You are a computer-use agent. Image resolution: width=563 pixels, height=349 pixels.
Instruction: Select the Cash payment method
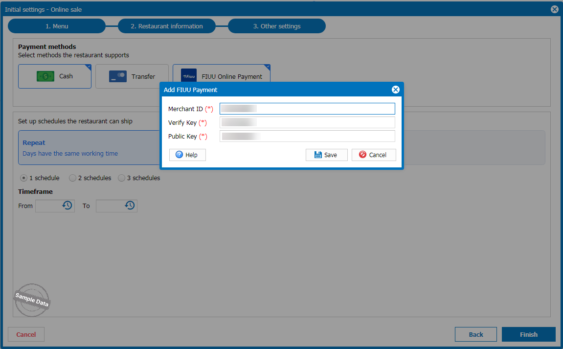[55, 76]
